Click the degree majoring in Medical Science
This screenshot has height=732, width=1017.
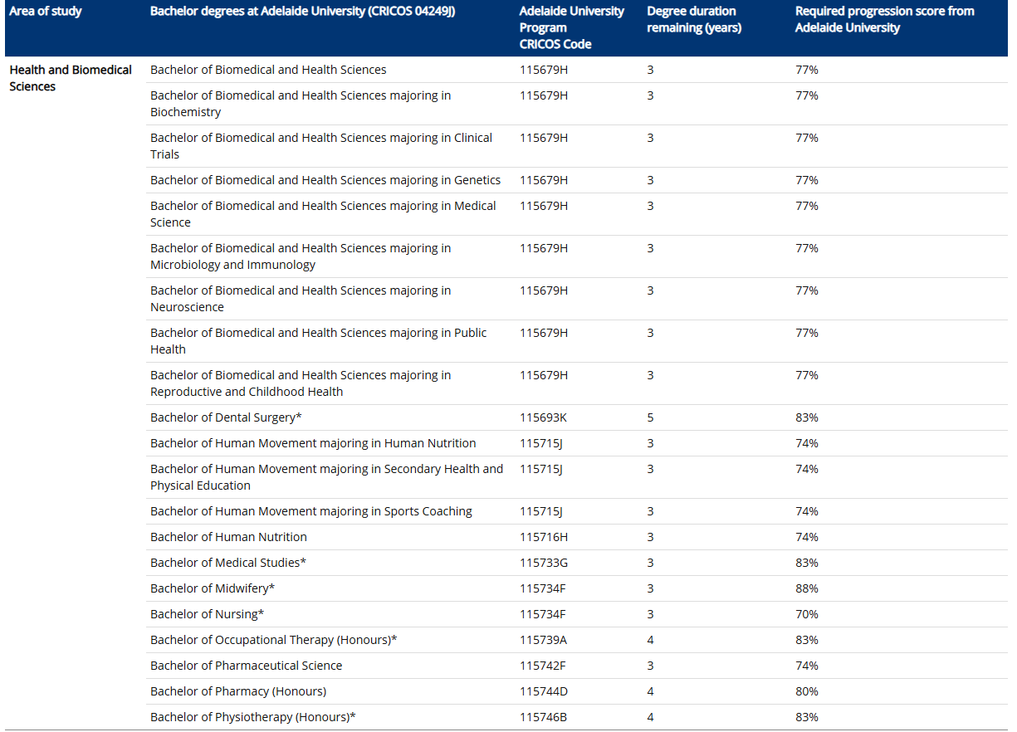coord(323,214)
